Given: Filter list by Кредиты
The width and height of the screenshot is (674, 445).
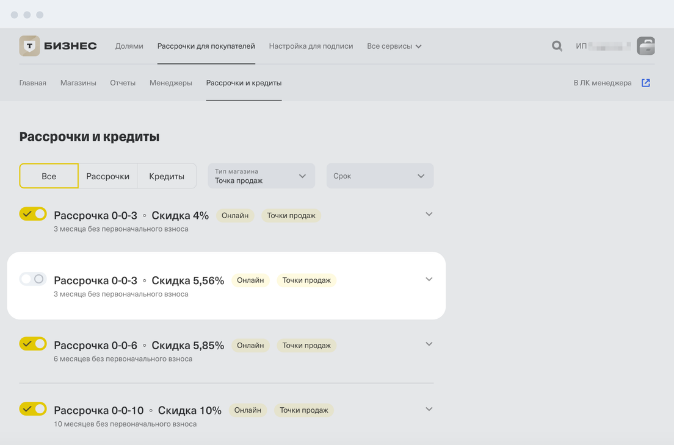Looking at the screenshot, I should [x=167, y=176].
